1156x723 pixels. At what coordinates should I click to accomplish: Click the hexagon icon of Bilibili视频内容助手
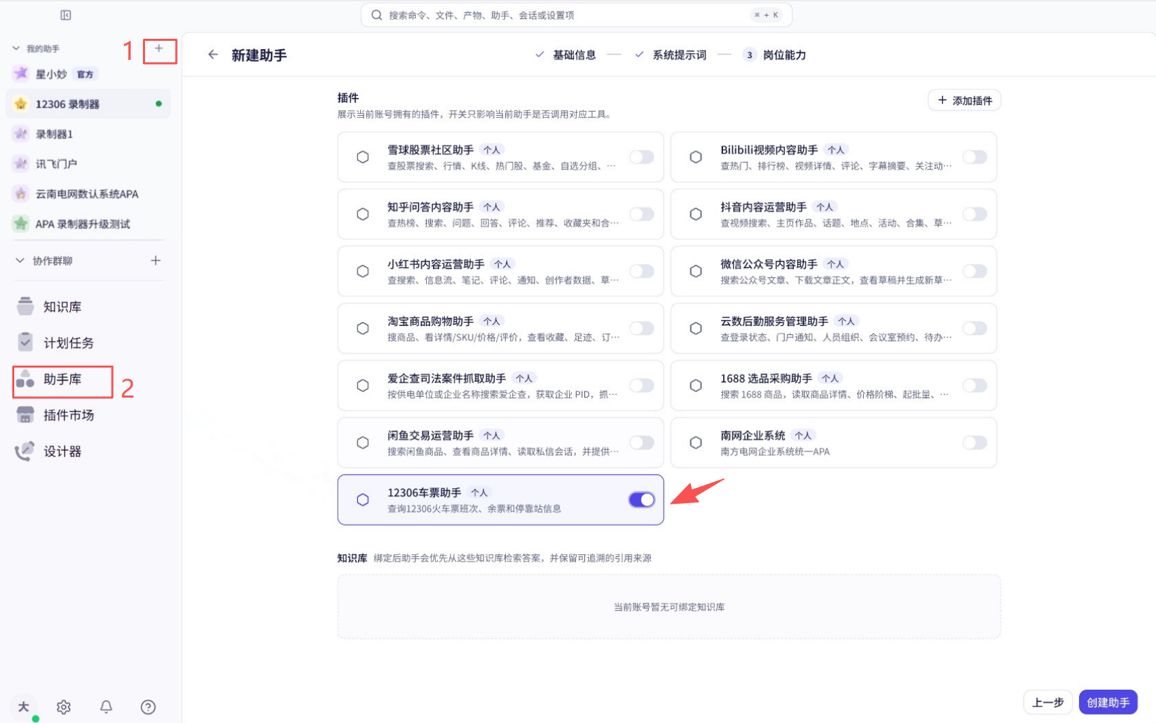click(x=696, y=157)
